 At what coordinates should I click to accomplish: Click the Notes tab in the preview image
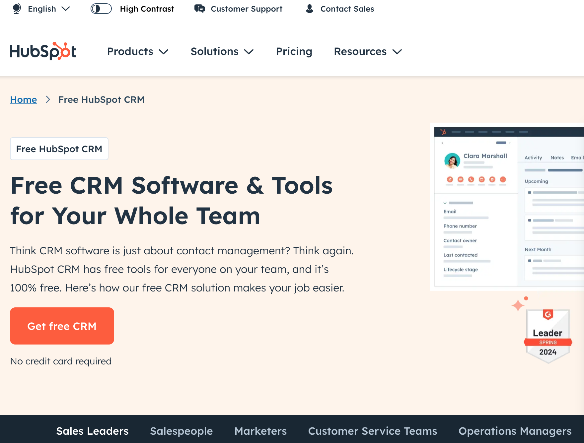pos(557,158)
